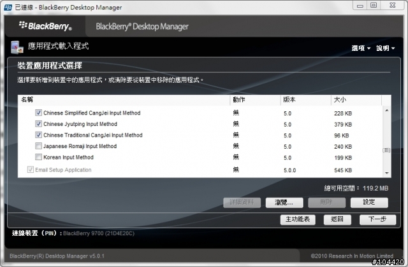Click version 5.0.0 of Email Setup Application
Viewport: 408px width, 267px height.
click(289, 170)
